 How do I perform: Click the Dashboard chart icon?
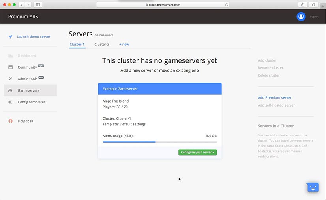pos(10,56)
